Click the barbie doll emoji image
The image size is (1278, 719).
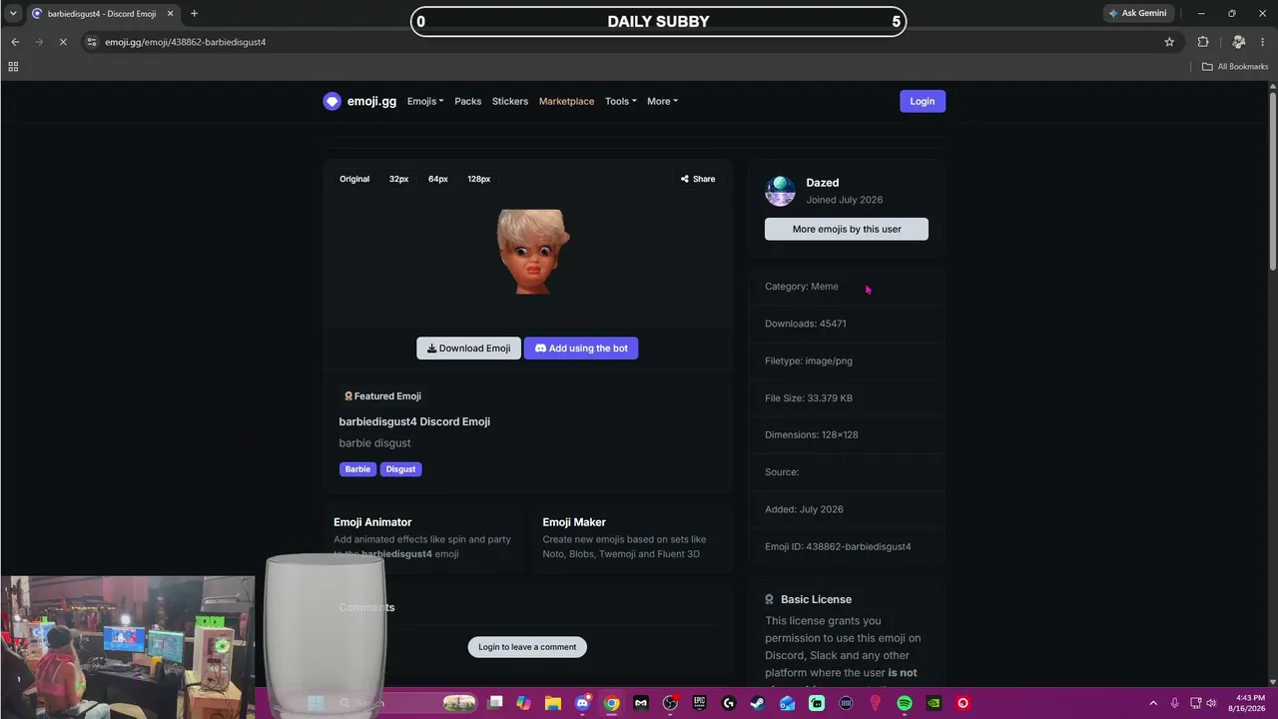(x=533, y=252)
